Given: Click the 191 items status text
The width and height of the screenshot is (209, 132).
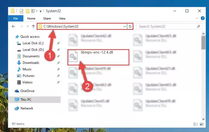Looking at the screenshot, I should click(x=18, y=124).
